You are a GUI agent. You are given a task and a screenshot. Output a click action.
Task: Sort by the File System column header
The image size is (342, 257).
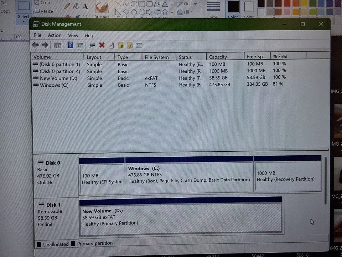[159, 57]
